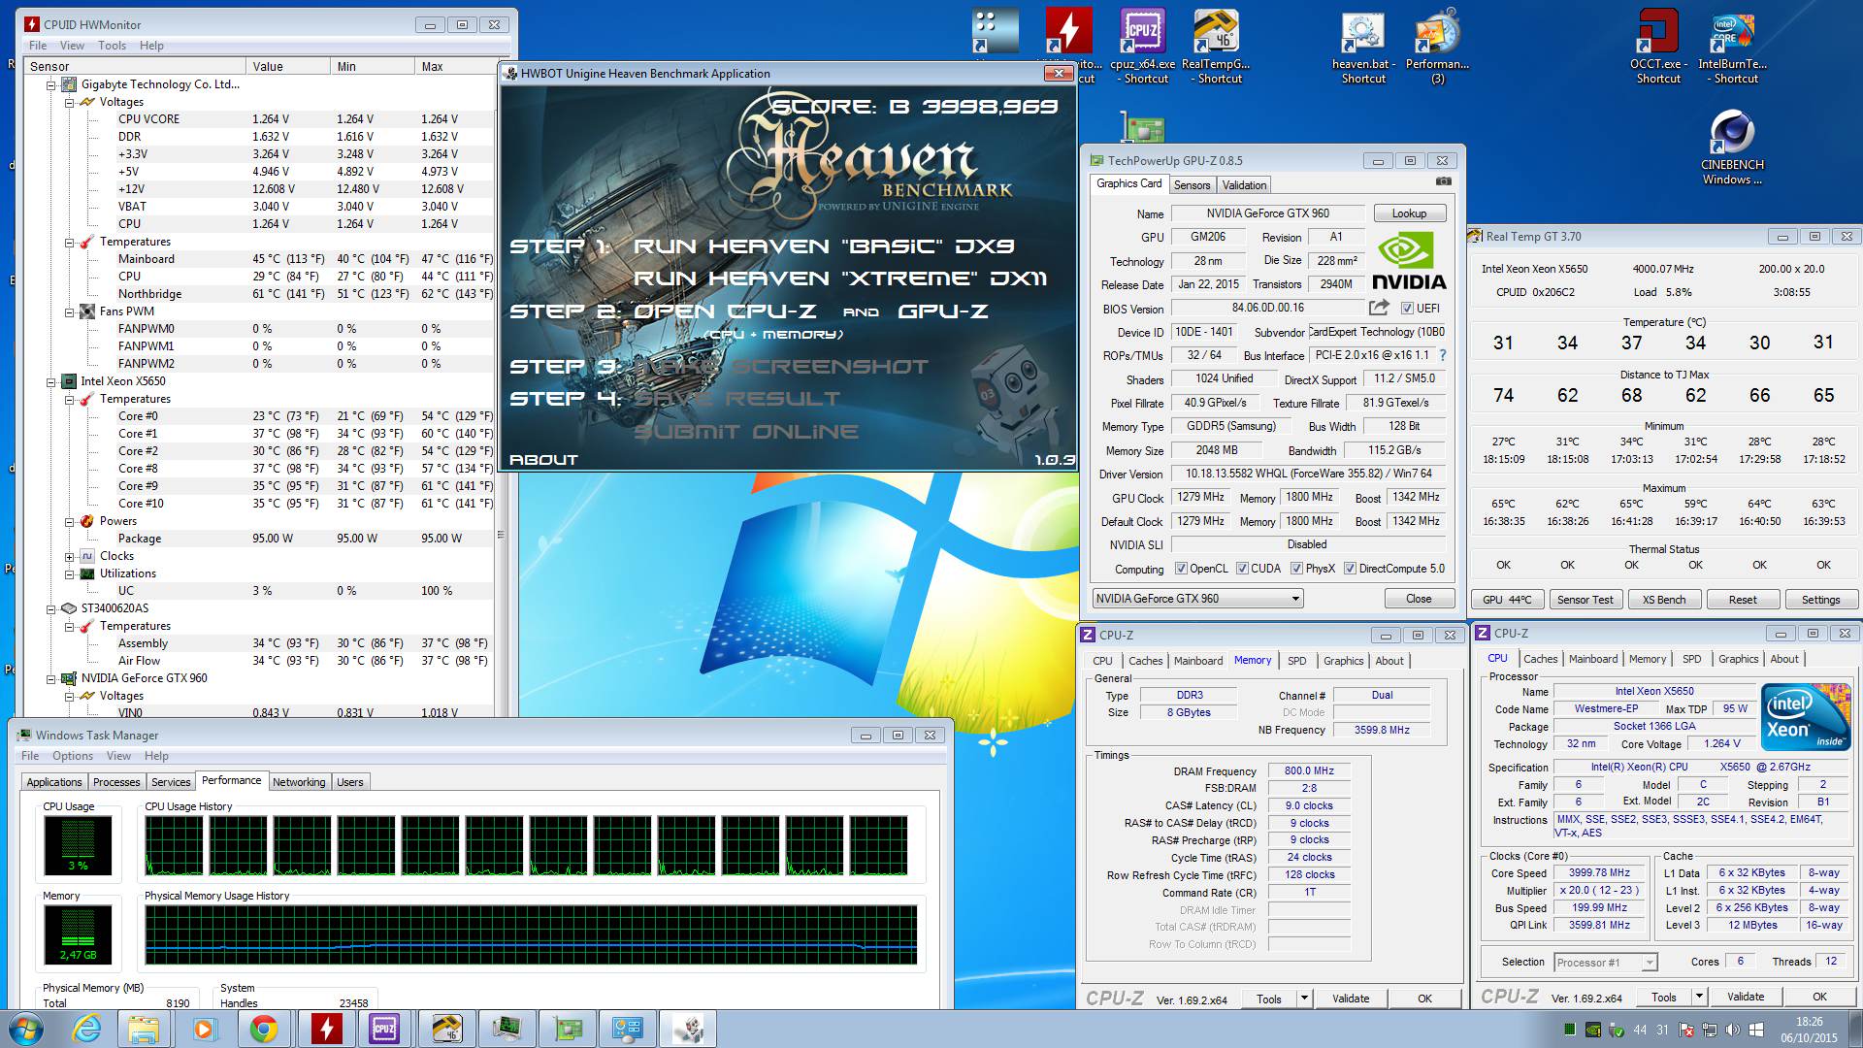Launch Google Chrome from the taskbar
Screen dimensions: 1863x1048
[264, 1029]
